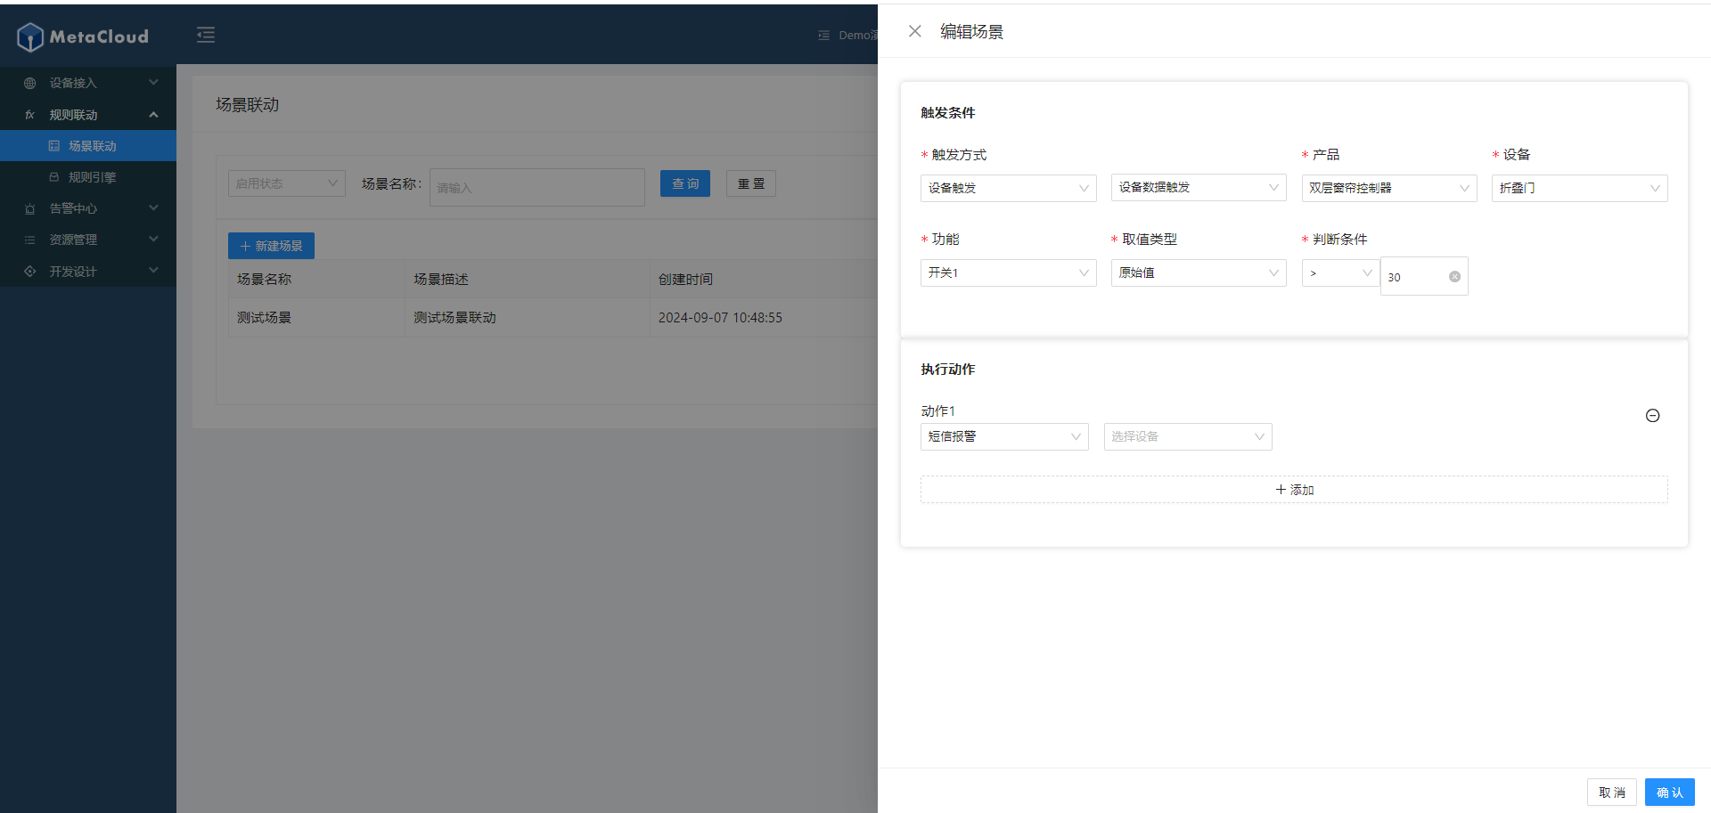This screenshot has width=1711, height=813.
Task: Click the 测试场景联动 description cell
Action: [x=528, y=318]
